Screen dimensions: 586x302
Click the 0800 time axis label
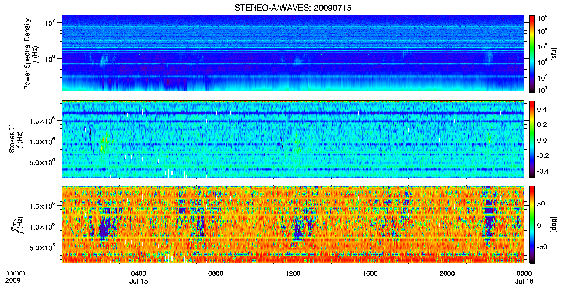pos(216,273)
